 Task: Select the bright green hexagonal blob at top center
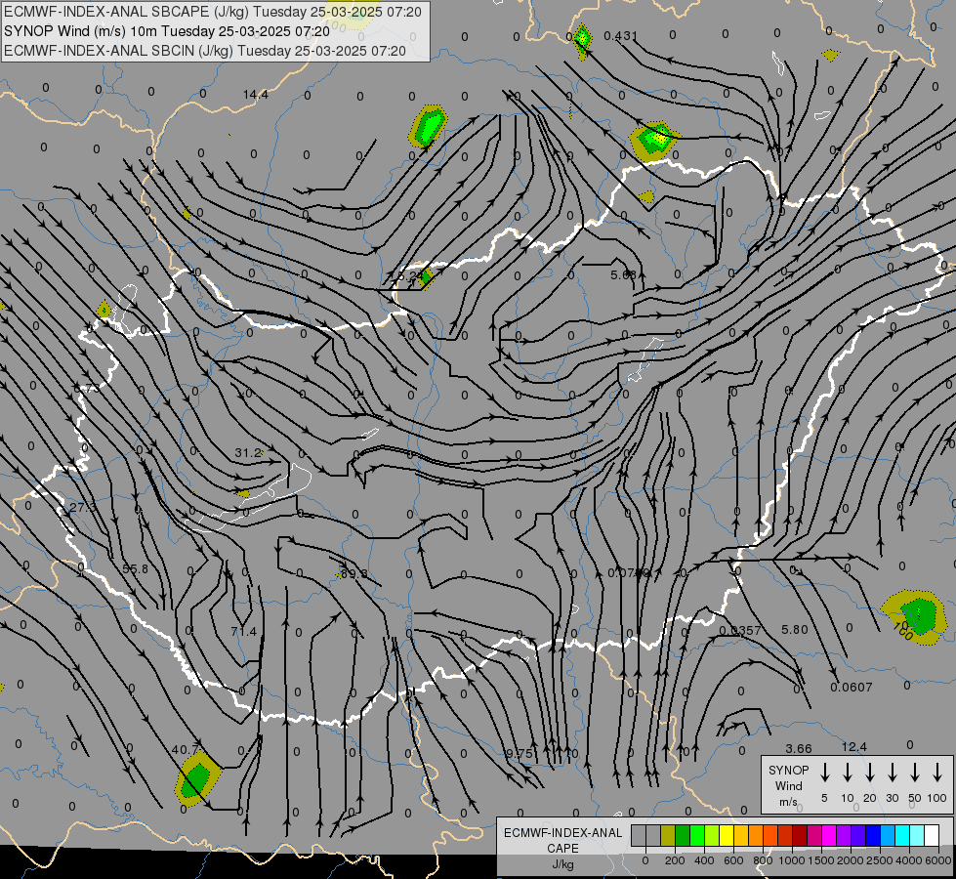click(429, 126)
